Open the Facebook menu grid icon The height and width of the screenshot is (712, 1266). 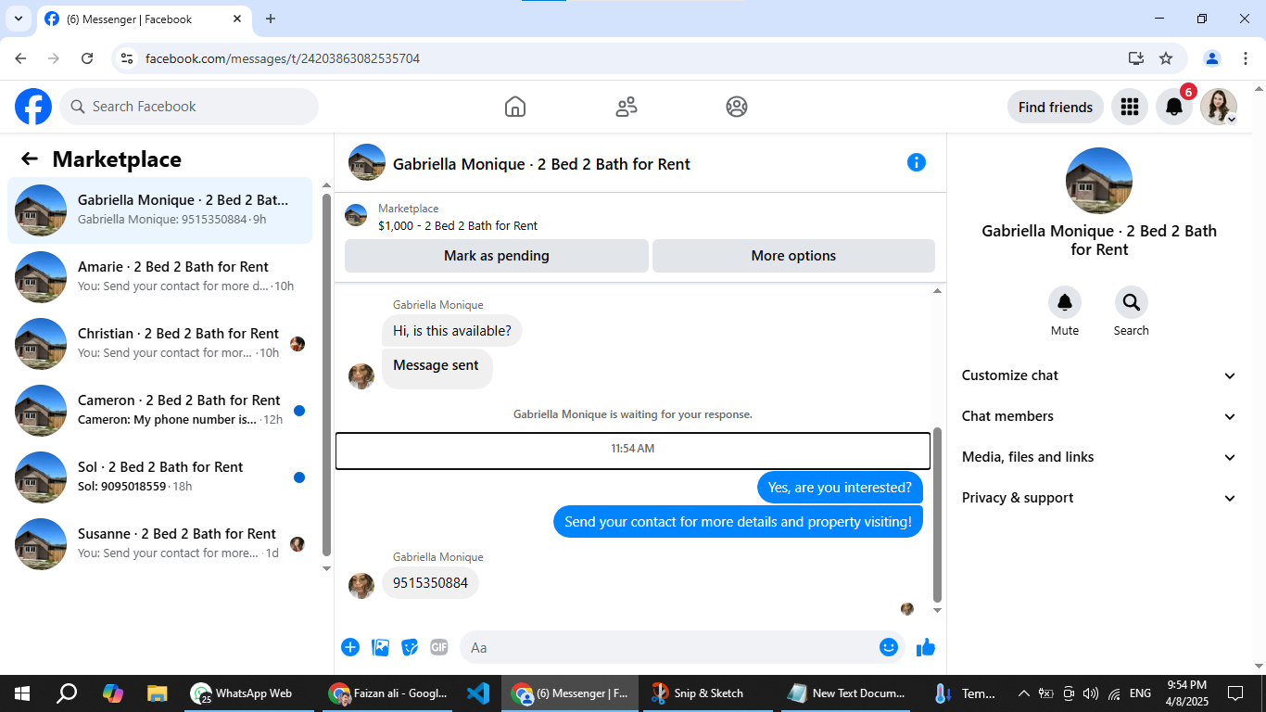(1129, 107)
